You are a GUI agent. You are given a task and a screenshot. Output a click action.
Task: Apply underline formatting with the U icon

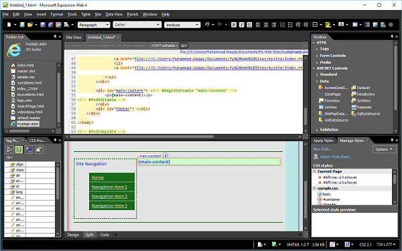(x=249, y=25)
